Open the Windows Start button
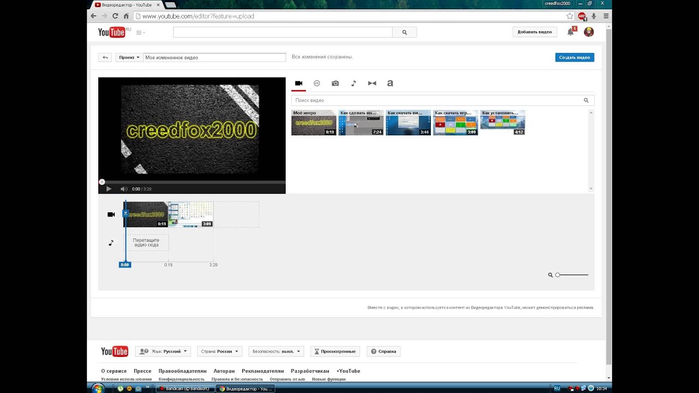 tap(98, 388)
